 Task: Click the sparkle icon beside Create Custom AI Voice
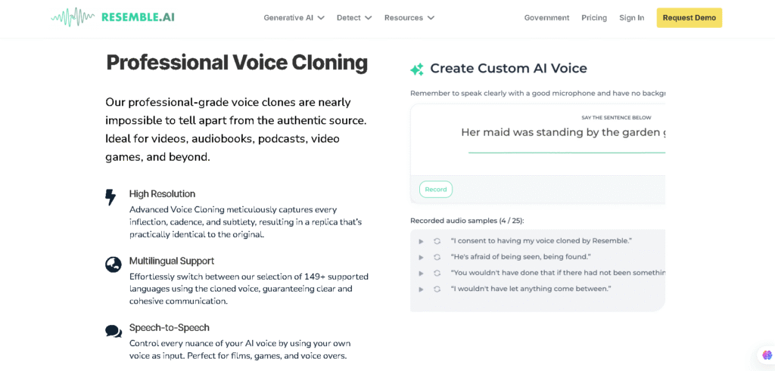click(x=417, y=69)
